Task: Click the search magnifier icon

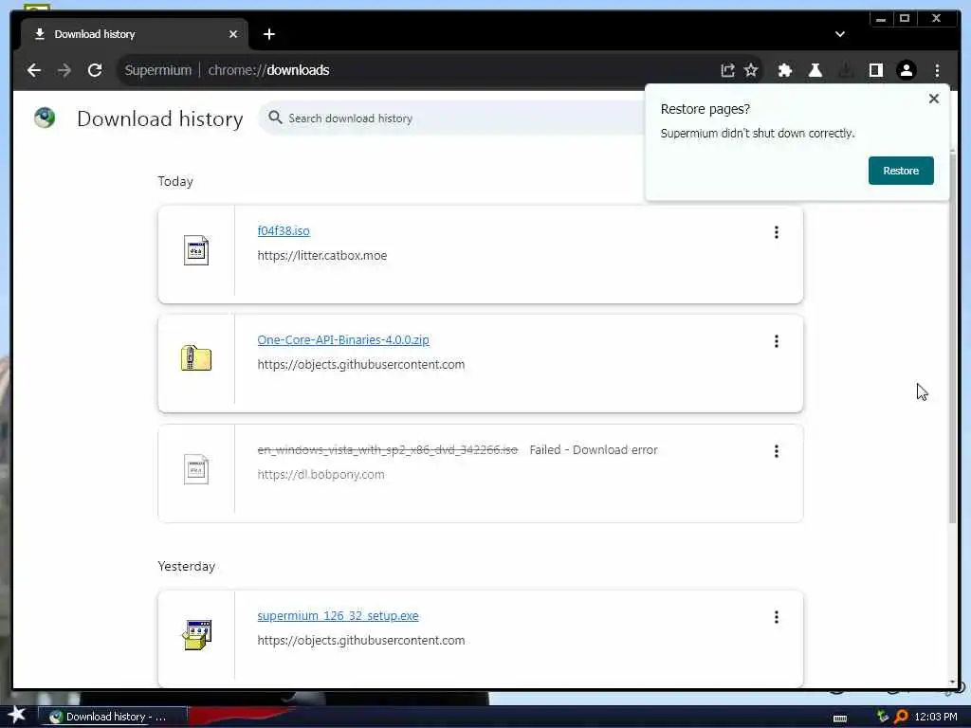Action: point(275,118)
